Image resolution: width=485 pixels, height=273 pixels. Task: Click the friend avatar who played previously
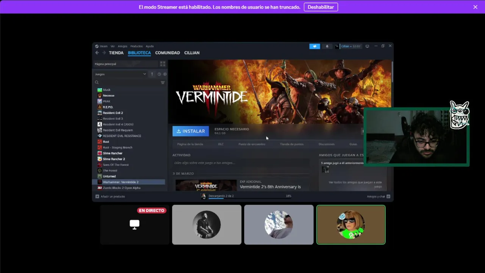point(325,170)
